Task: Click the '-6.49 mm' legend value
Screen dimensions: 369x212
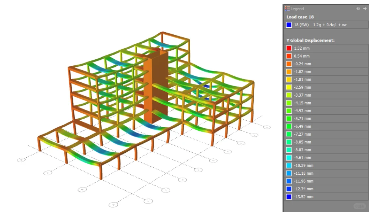Action: coord(303,126)
